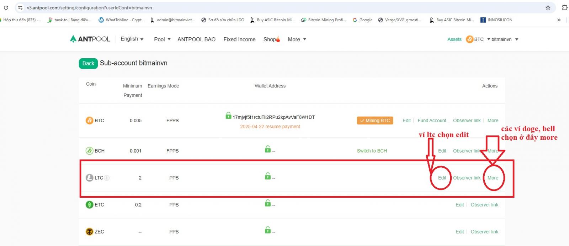Image resolution: width=569 pixels, height=246 pixels.
Task: Open ANTPOOL BAO menu item
Action: (196, 39)
